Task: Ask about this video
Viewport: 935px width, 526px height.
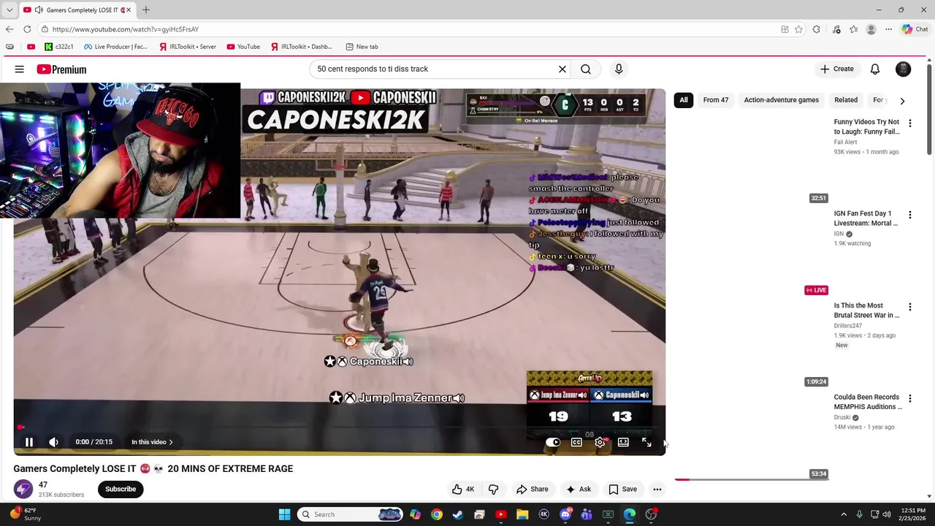Action: click(578, 489)
